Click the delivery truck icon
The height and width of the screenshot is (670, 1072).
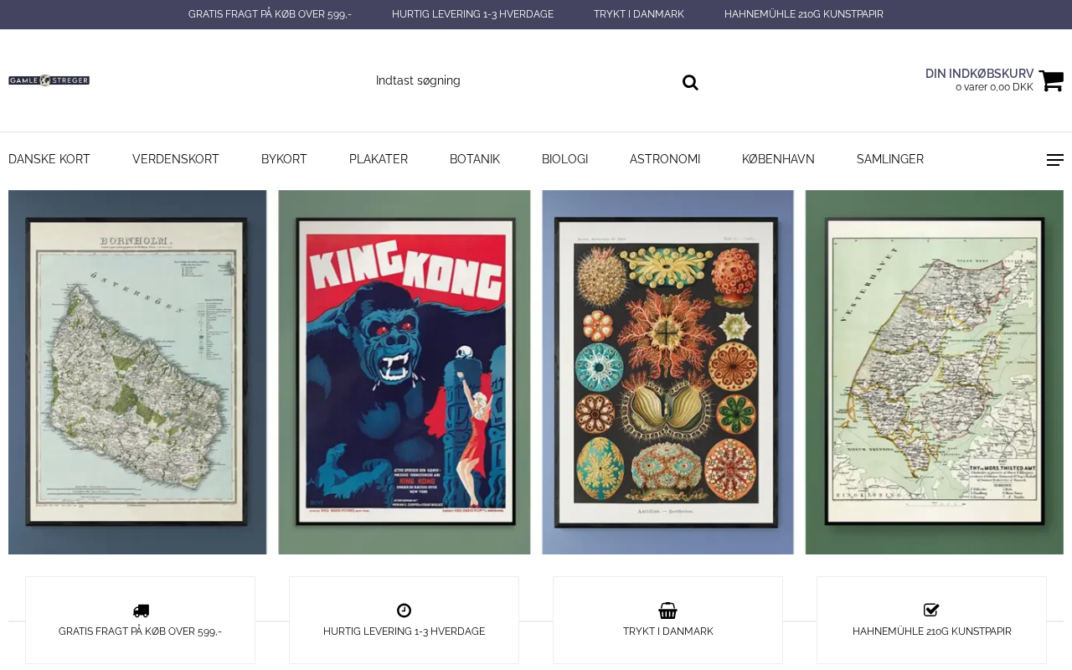coord(141,611)
